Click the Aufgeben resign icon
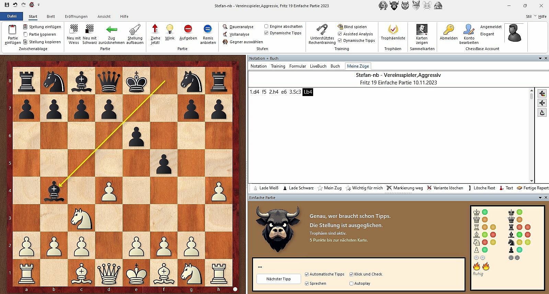The image size is (549, 294). pos(188,29)
